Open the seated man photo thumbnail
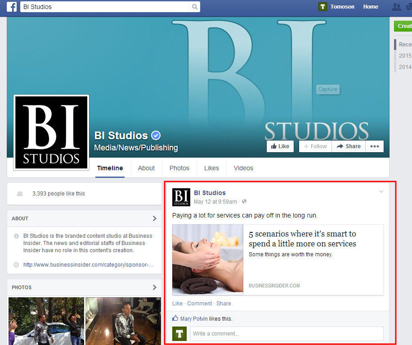412x345 pixels. (123, 321)
